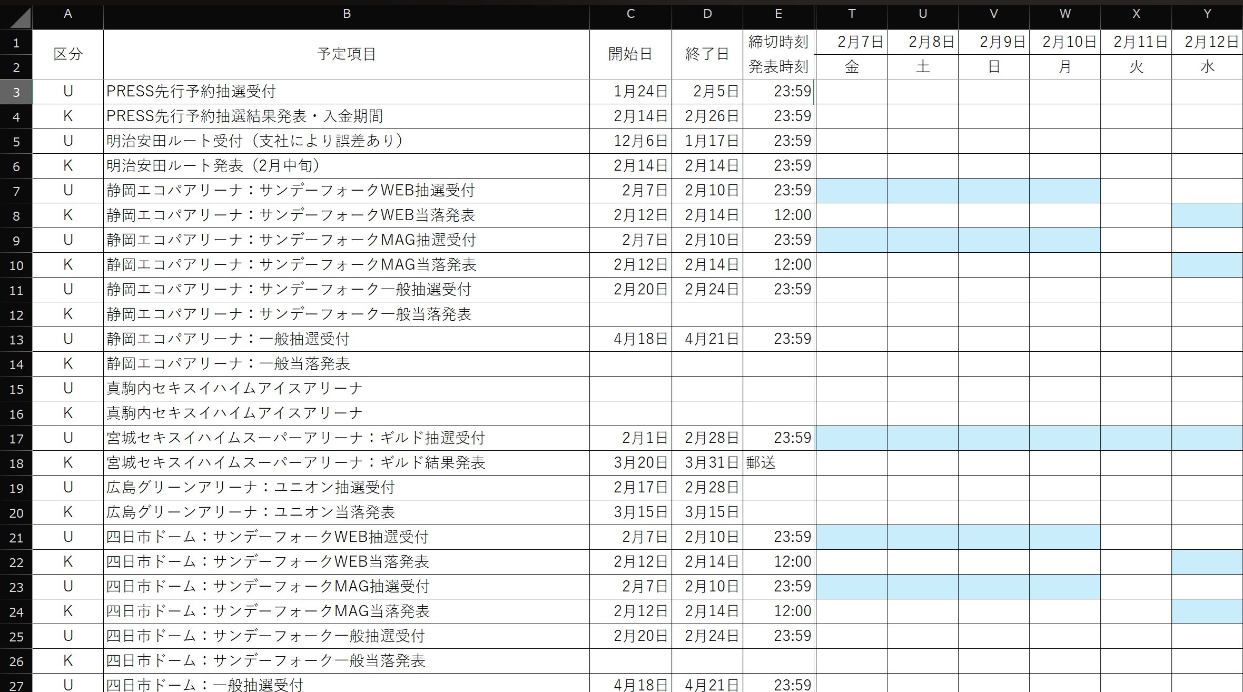Click category U cell in row 21

click(68, 537)
